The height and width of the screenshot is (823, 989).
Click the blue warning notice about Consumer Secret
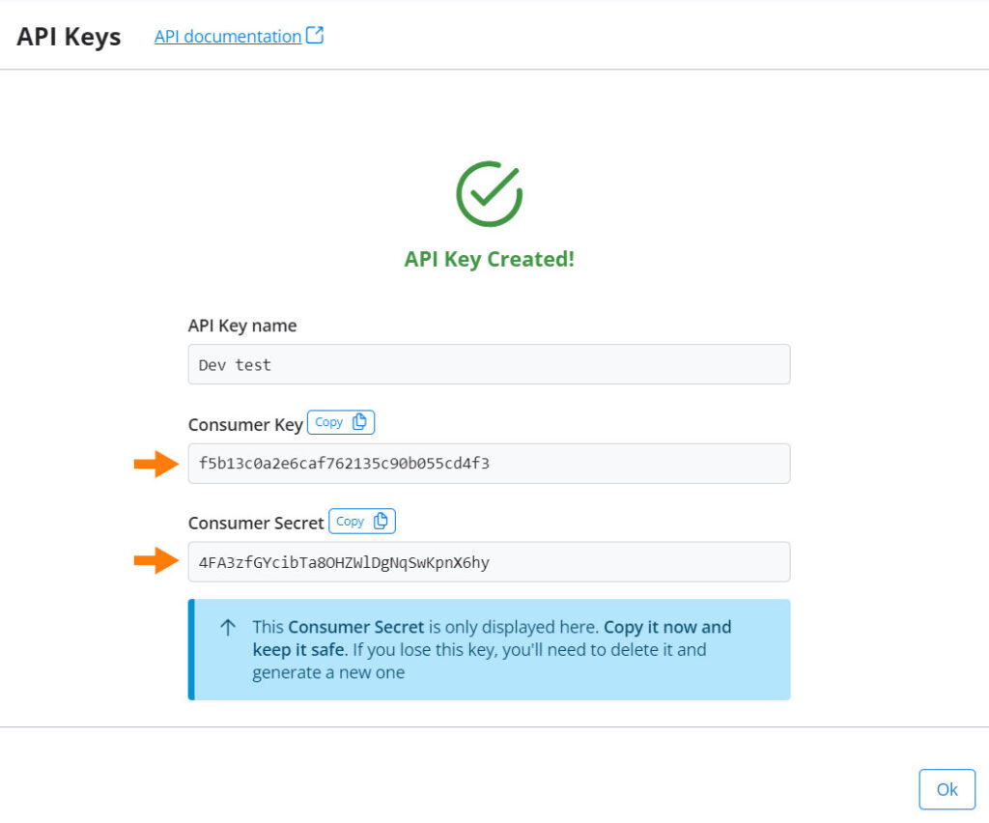pyautogui.click(x=489, y=649)
